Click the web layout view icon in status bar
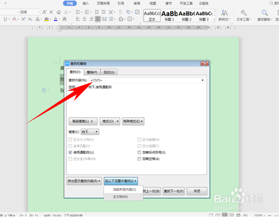 pos(238,215)
